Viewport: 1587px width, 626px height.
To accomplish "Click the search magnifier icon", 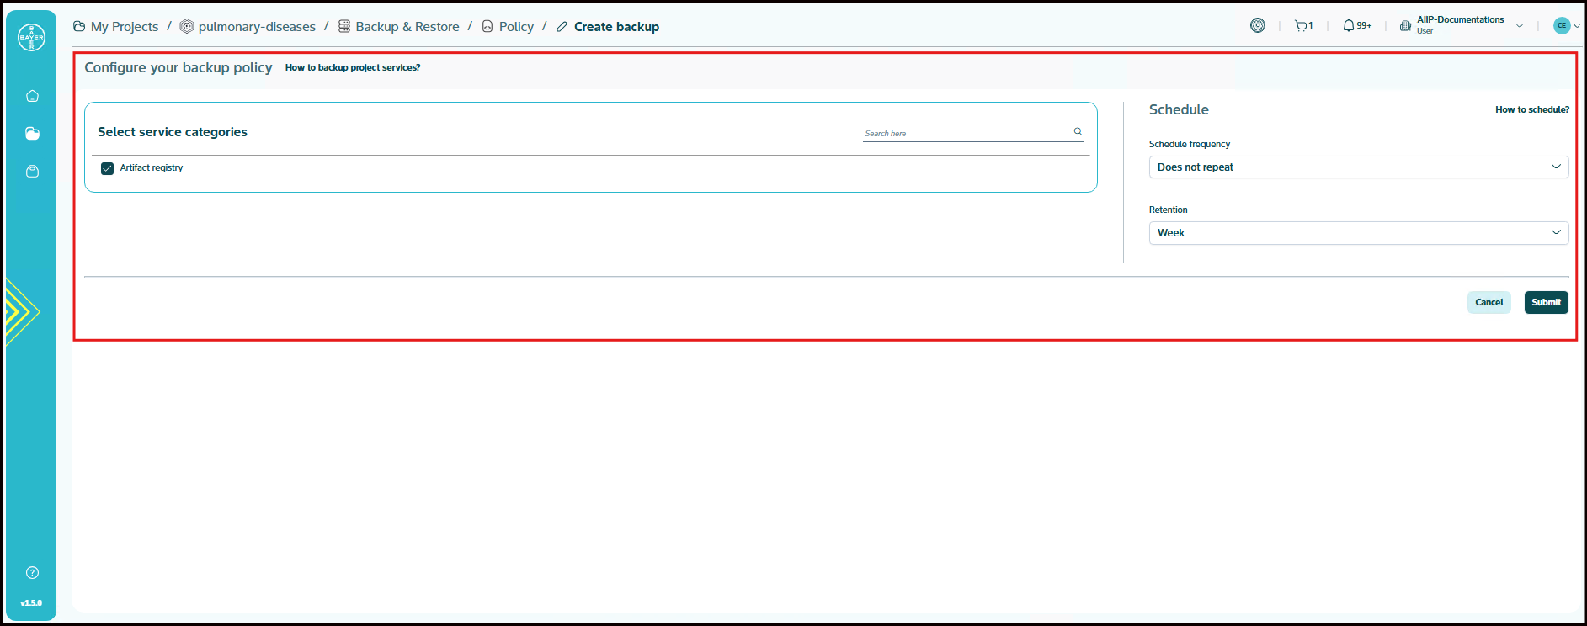I will [x=1078, y=131].
